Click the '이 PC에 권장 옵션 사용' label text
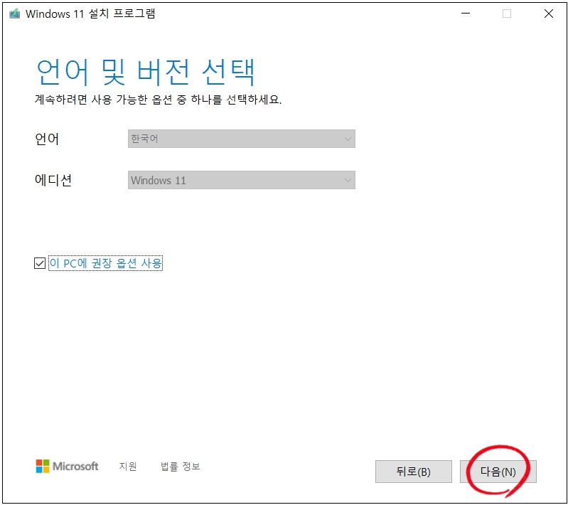568x505 pixels. click(x=105, y=263)
